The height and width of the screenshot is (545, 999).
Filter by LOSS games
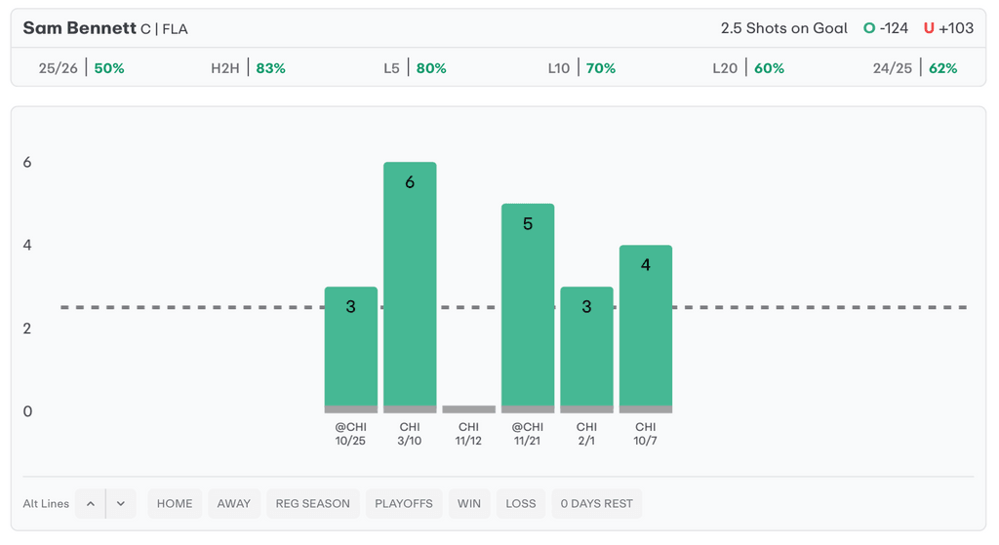tap(521, 504)
